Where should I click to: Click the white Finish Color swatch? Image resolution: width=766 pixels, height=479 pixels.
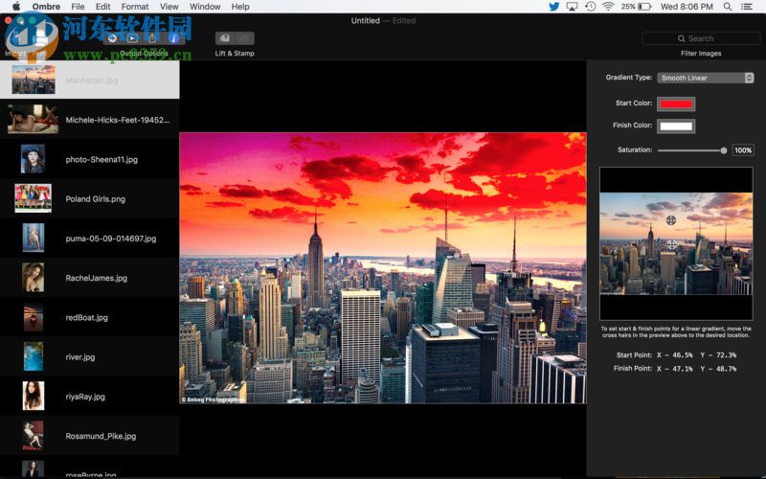coord(676,126)
